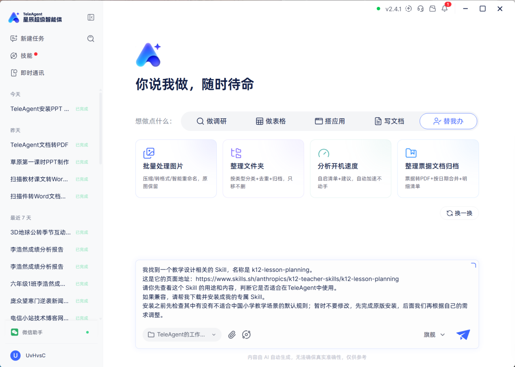Viewport: 515px width, 367px height.
Task: Click the green online status dot
Action: pos(378,9)
